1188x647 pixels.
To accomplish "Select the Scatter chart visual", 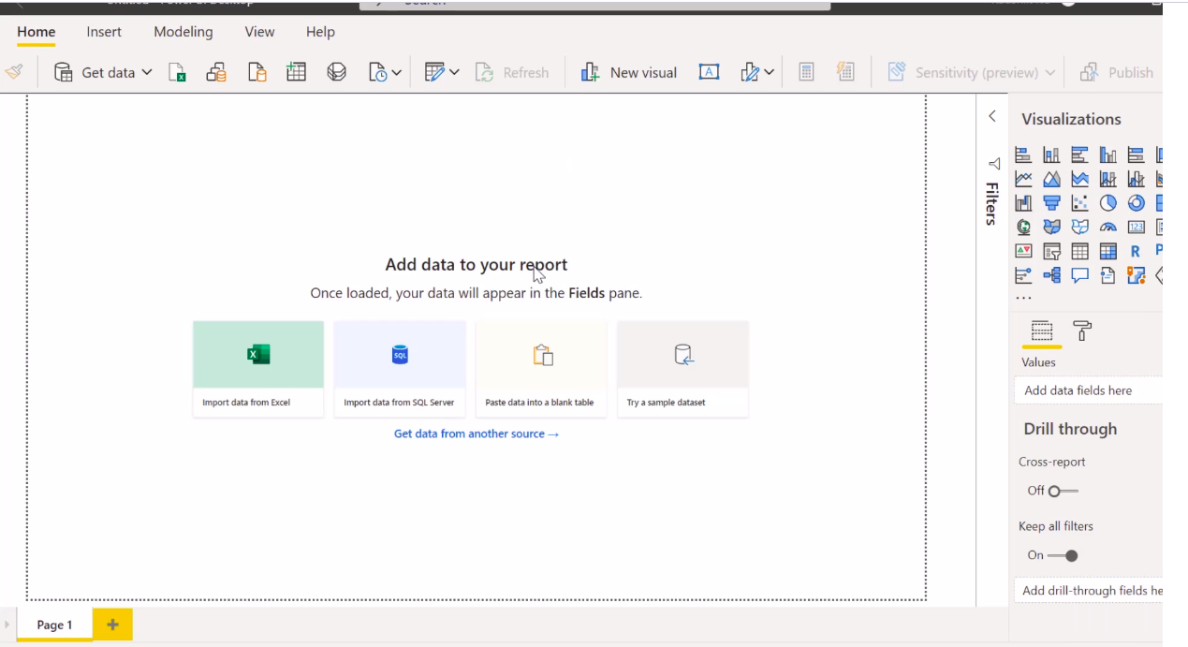I will (1079, 202).
